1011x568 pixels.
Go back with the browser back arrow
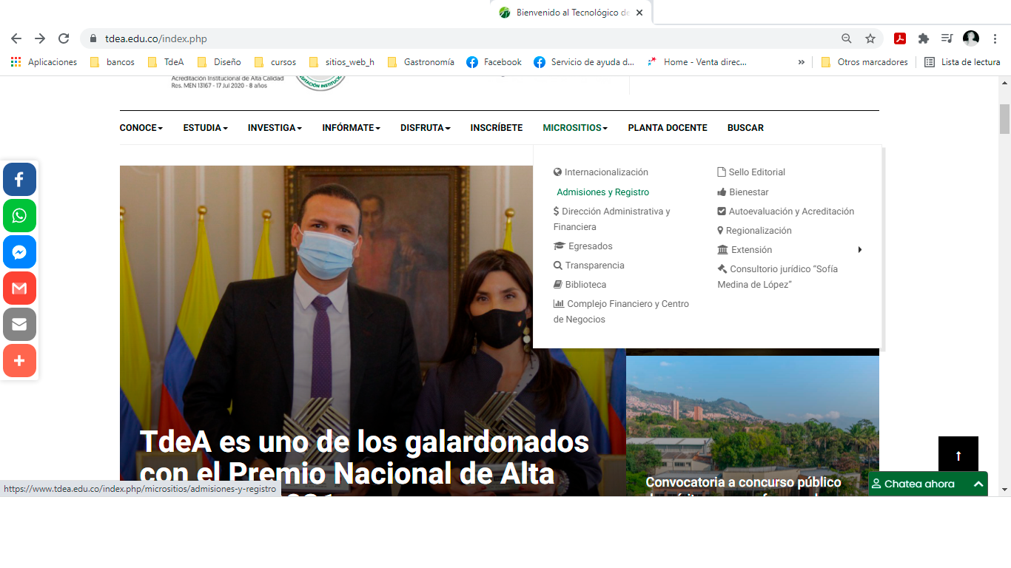point(16,38)
